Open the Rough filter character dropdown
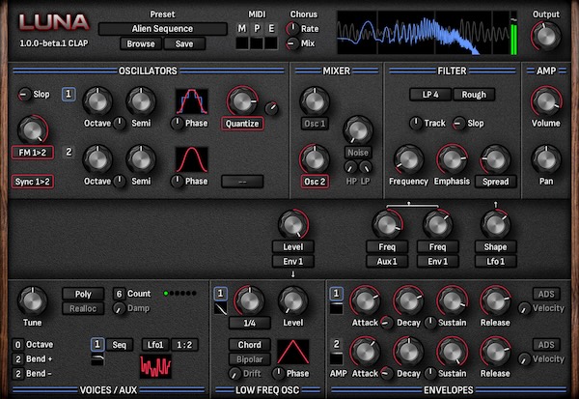The height and width of the screenshot is (399, 579). tap(474, 95)
